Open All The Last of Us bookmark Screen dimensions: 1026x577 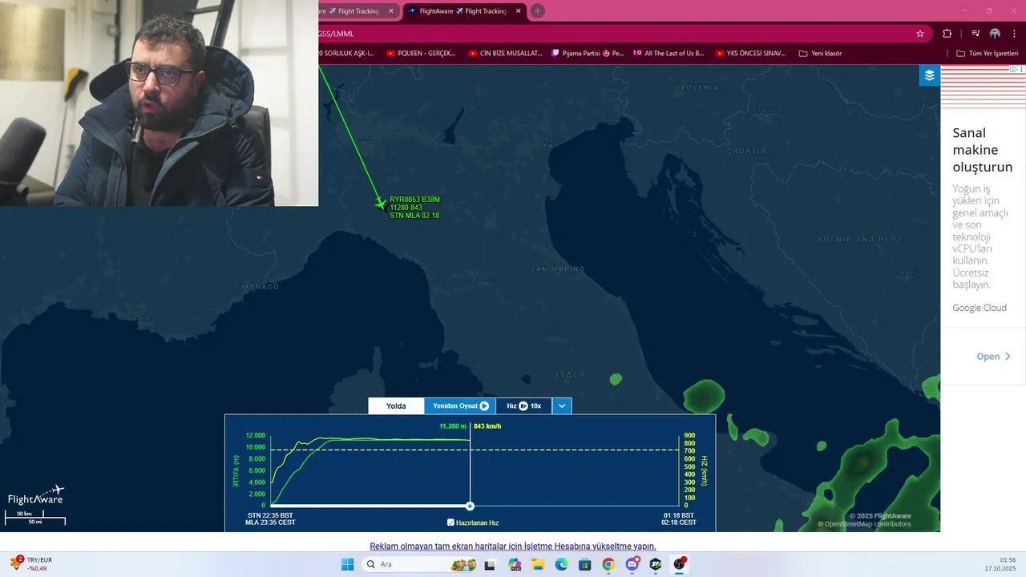coord(669,54)
